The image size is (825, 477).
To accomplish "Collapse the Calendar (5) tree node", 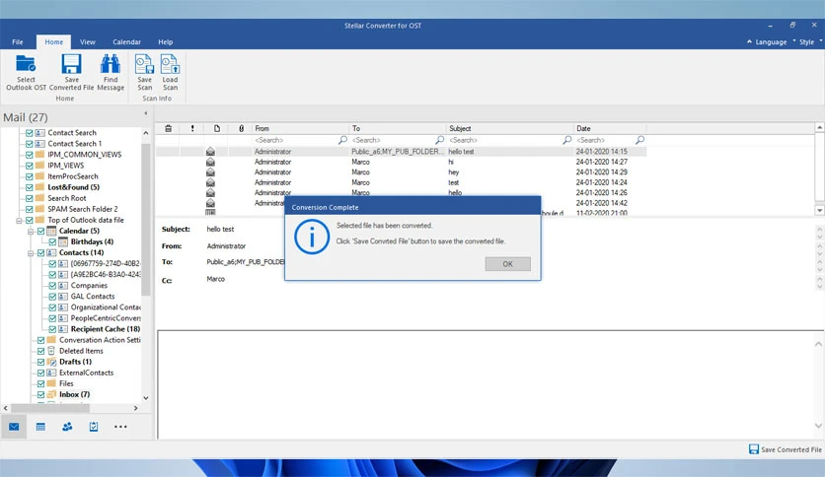I will pyautogui.click(x=31, y=232).
